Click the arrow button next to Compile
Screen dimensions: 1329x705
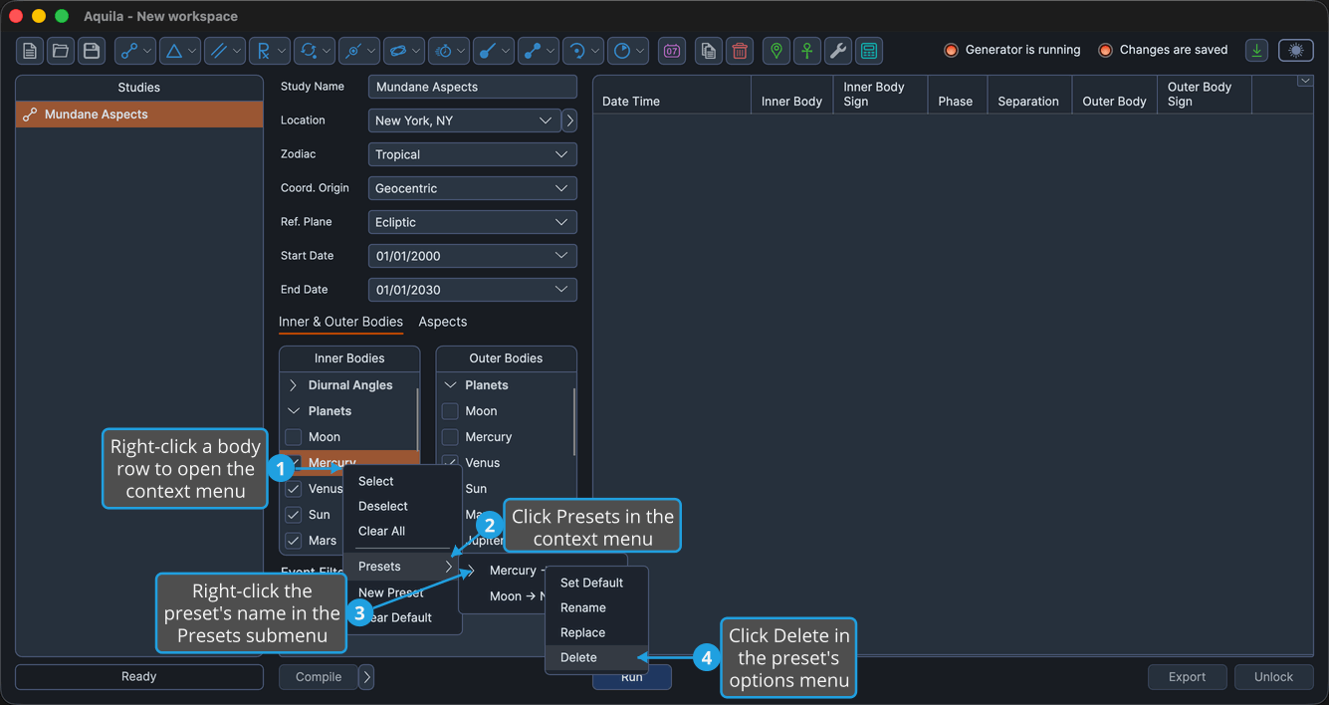tap(366, 677)
